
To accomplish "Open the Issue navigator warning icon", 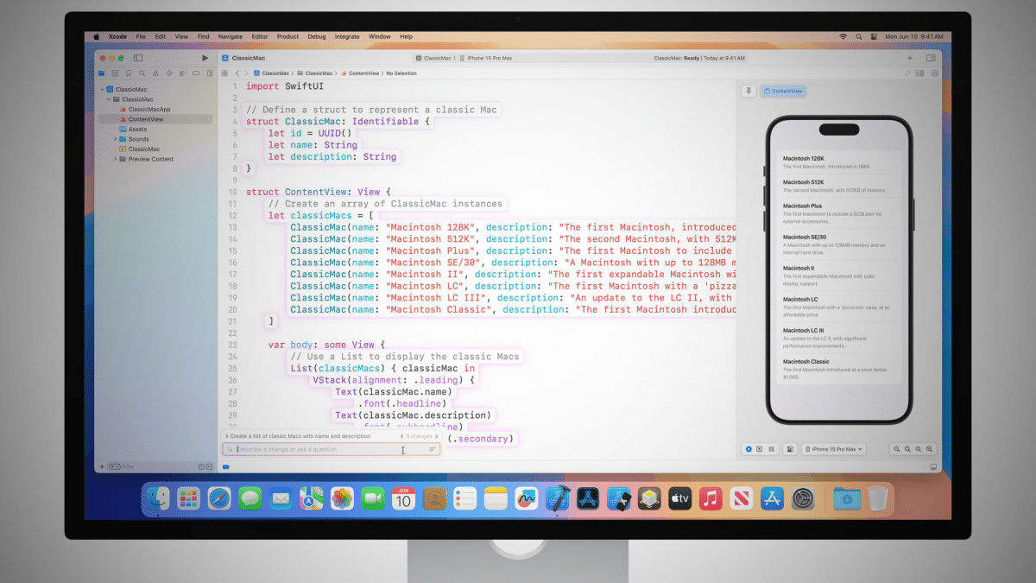I will pyautogui.click(x=155, y=73).
